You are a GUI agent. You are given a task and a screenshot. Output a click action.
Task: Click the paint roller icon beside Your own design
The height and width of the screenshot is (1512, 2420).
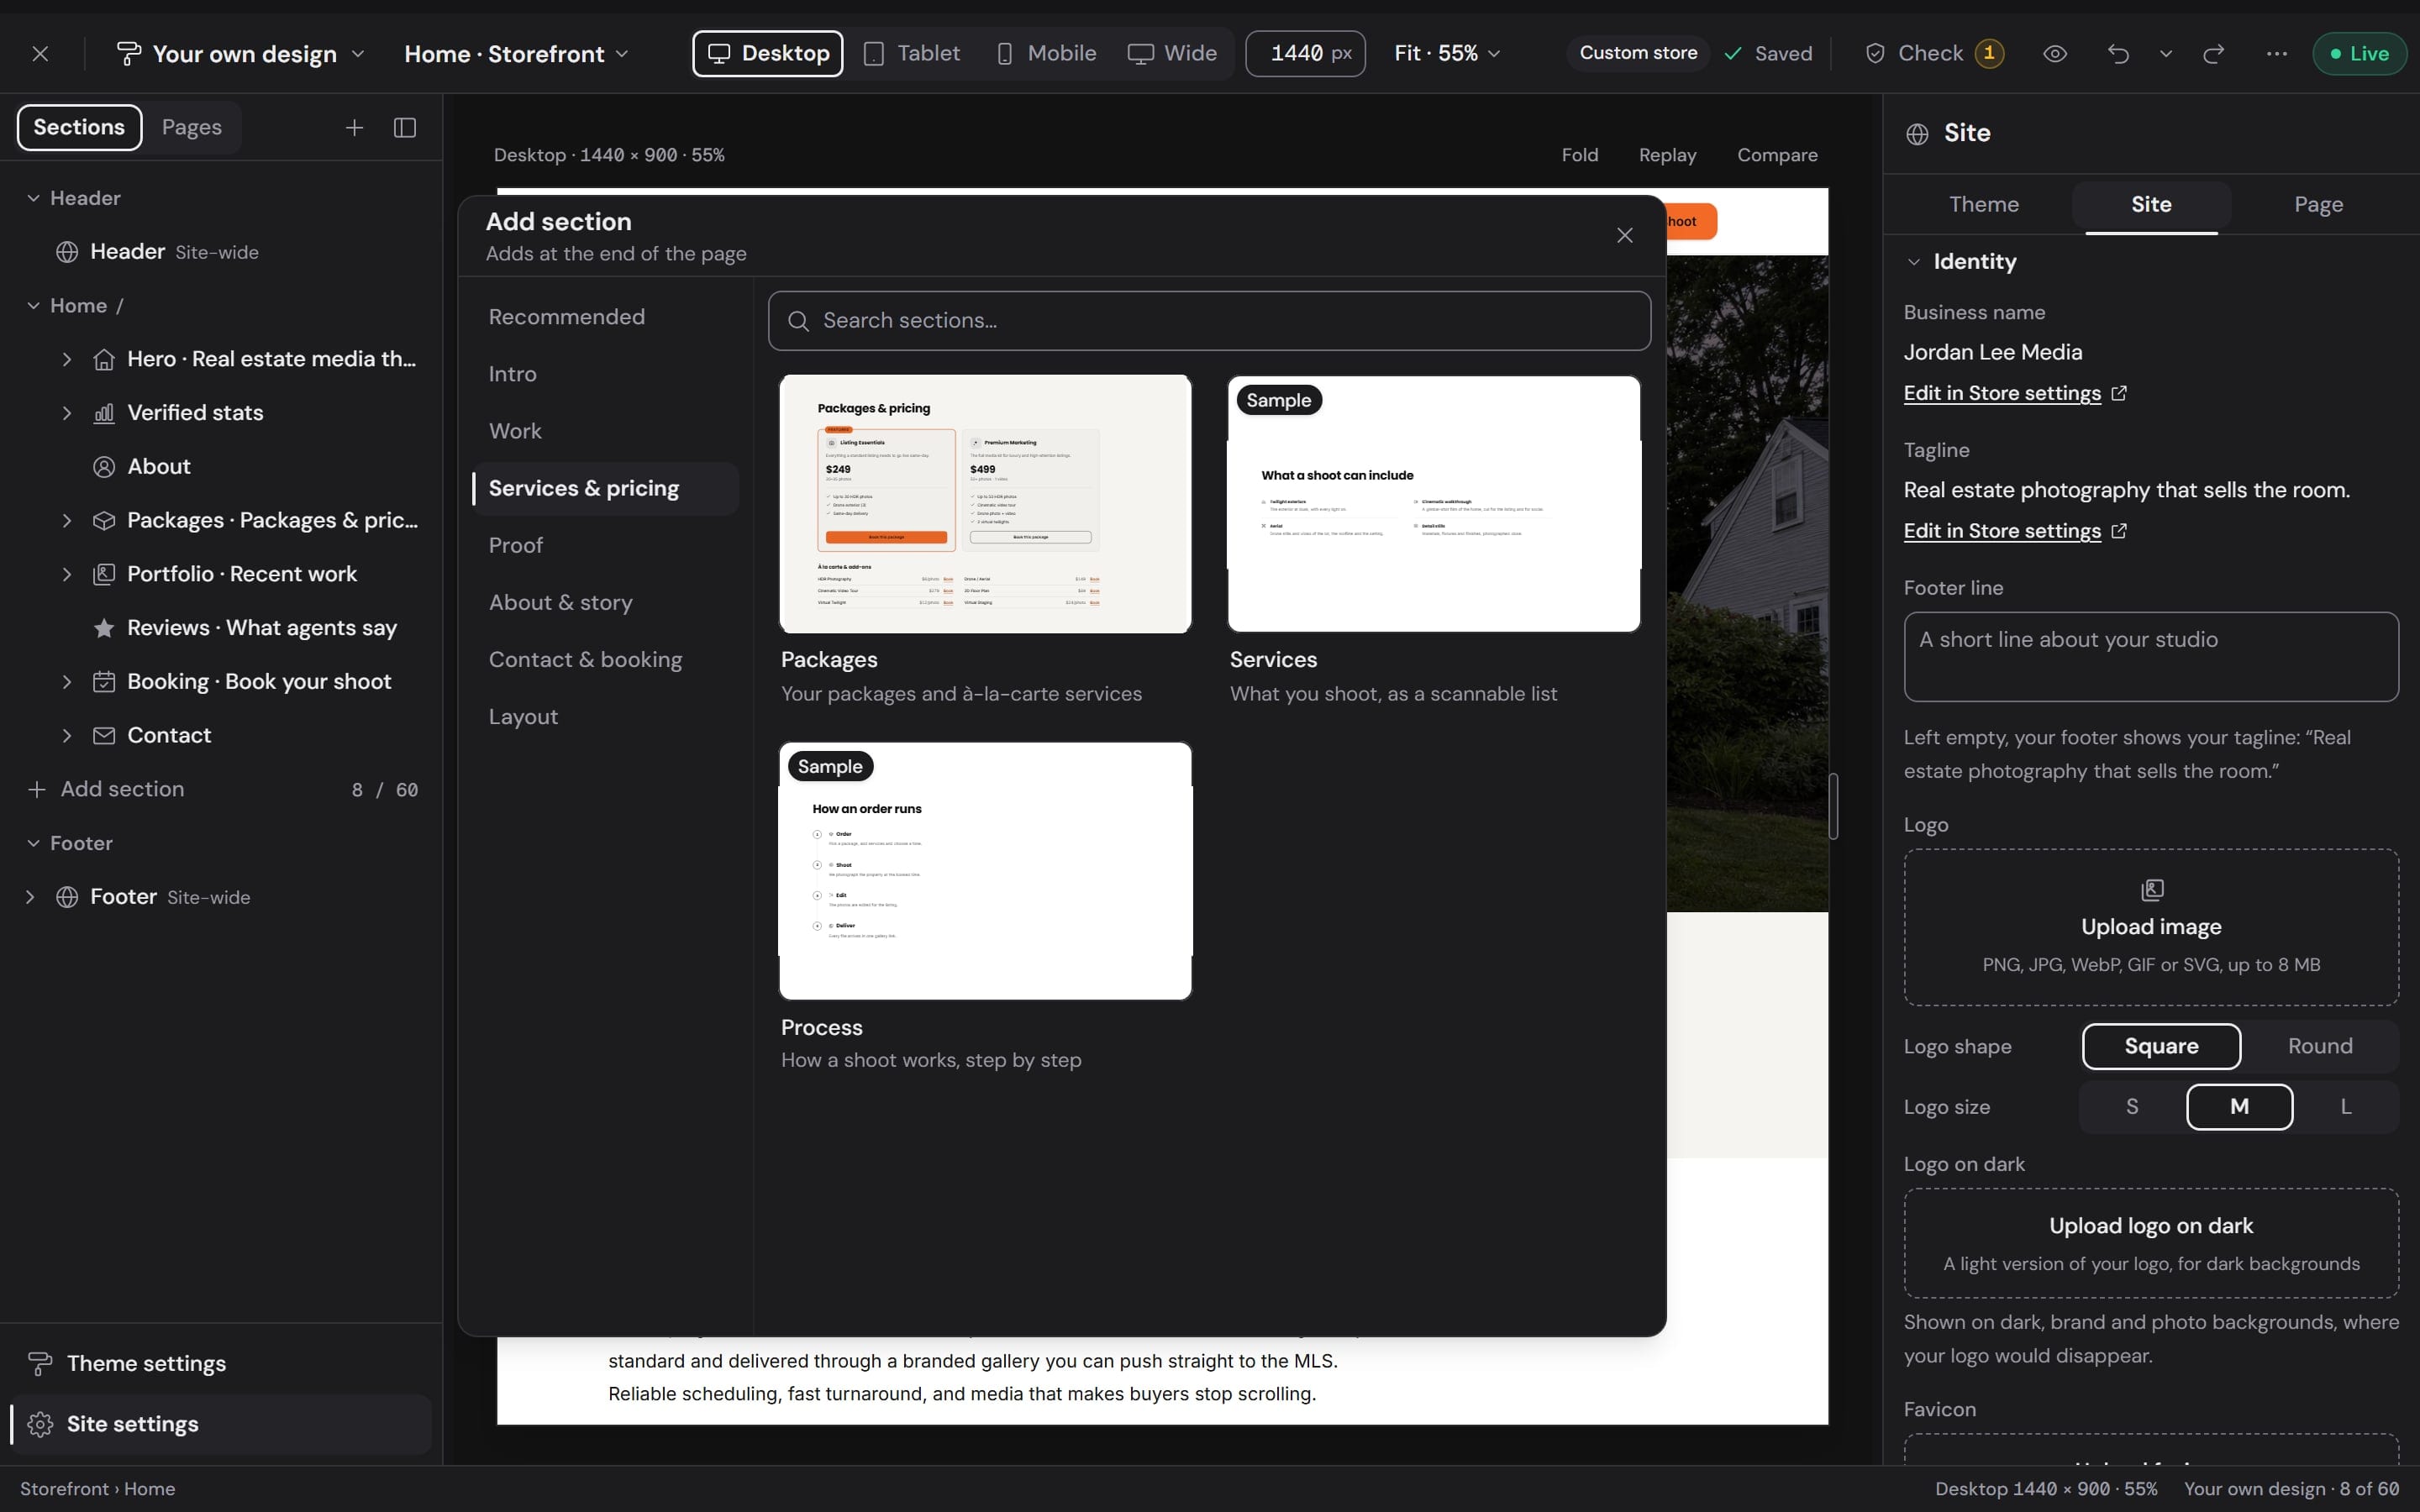pyautogui.click(x=128, y=54)
